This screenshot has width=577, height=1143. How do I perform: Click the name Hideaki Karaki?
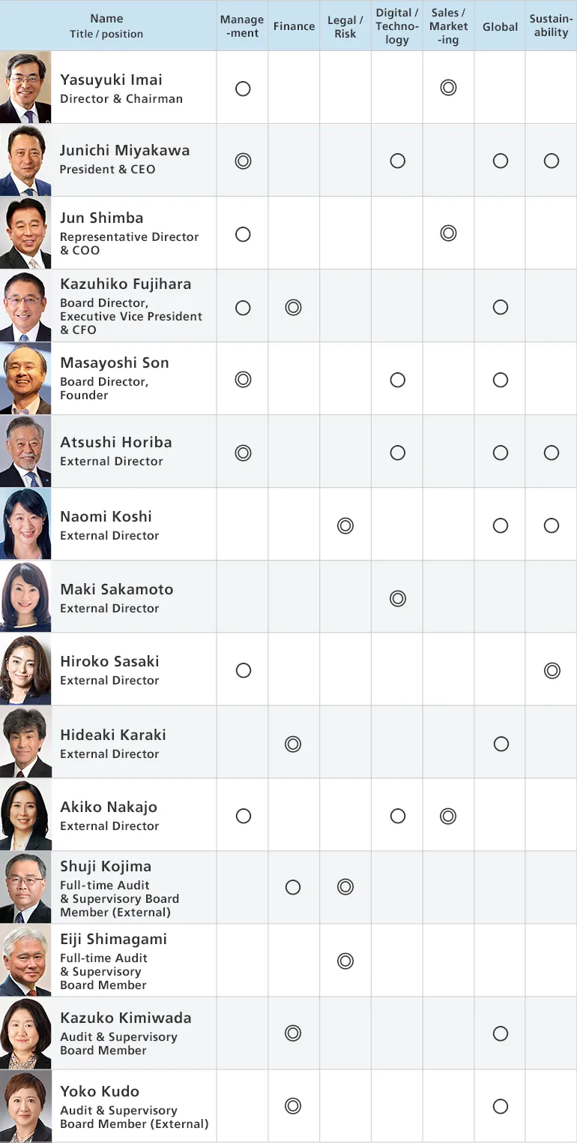(x=113, y=735)
